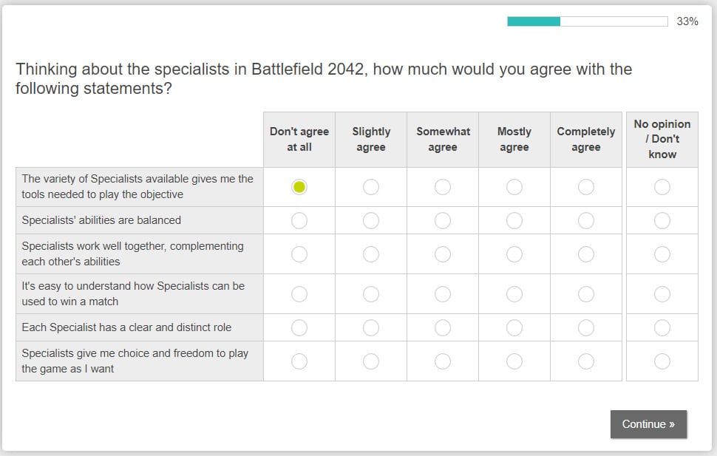The height and width of the screenshot is (456, 717).
Task: Choose 'Mostly agree' for choice and freedom statement
Action: [514, 361]
